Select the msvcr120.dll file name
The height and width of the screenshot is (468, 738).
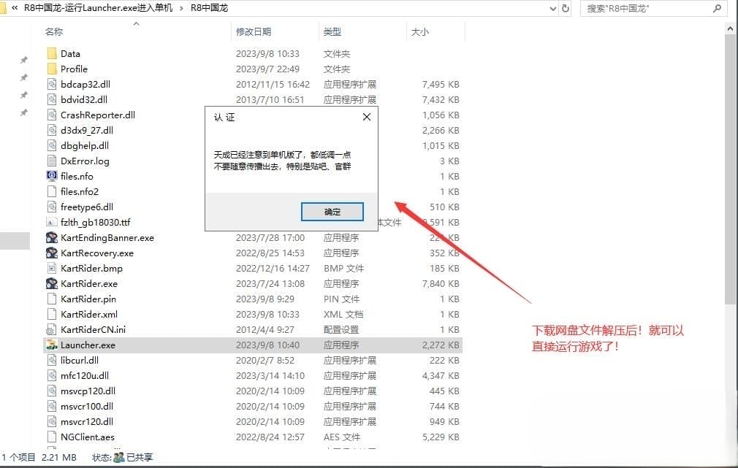coord(87,422)
